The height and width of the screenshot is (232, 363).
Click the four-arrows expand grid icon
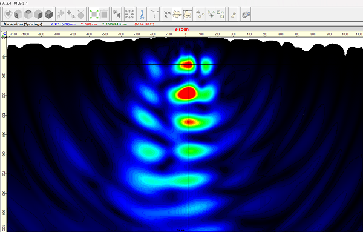(129, 15)
